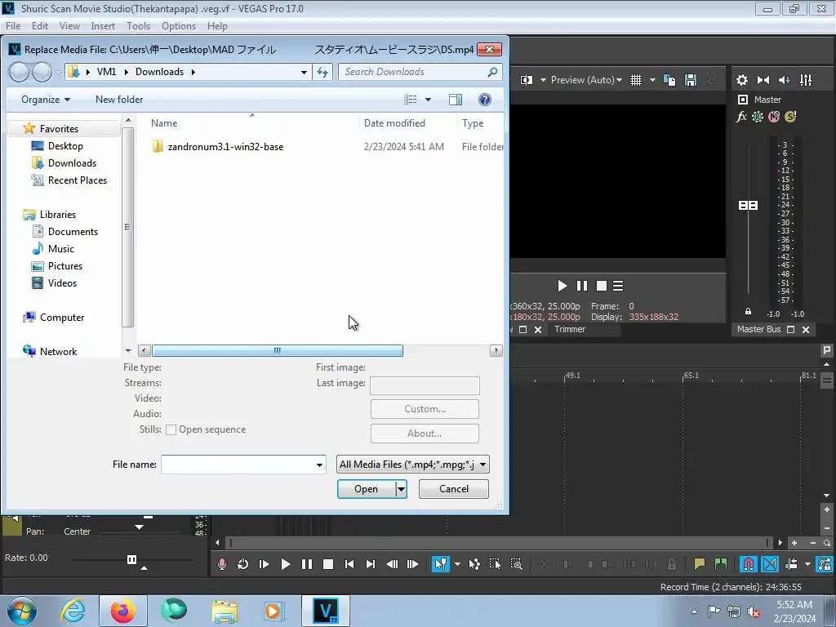Insert a region with the green region icon
Viewport: 836px width, 627px height.
721,564
